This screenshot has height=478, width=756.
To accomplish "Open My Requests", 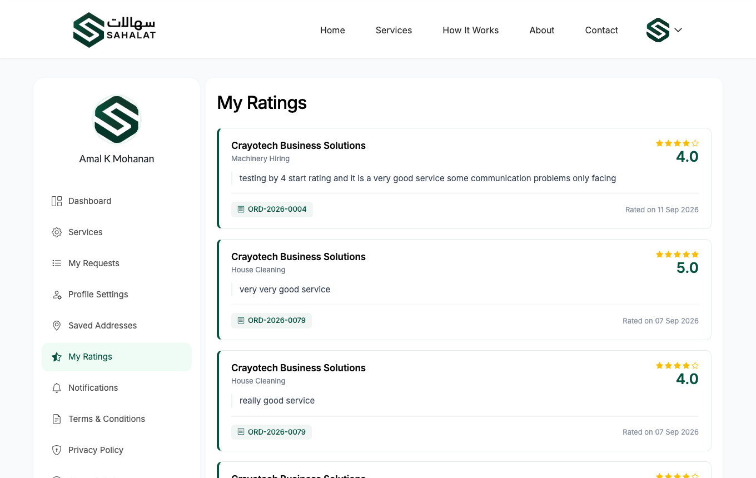I will (x=117, y=263).
